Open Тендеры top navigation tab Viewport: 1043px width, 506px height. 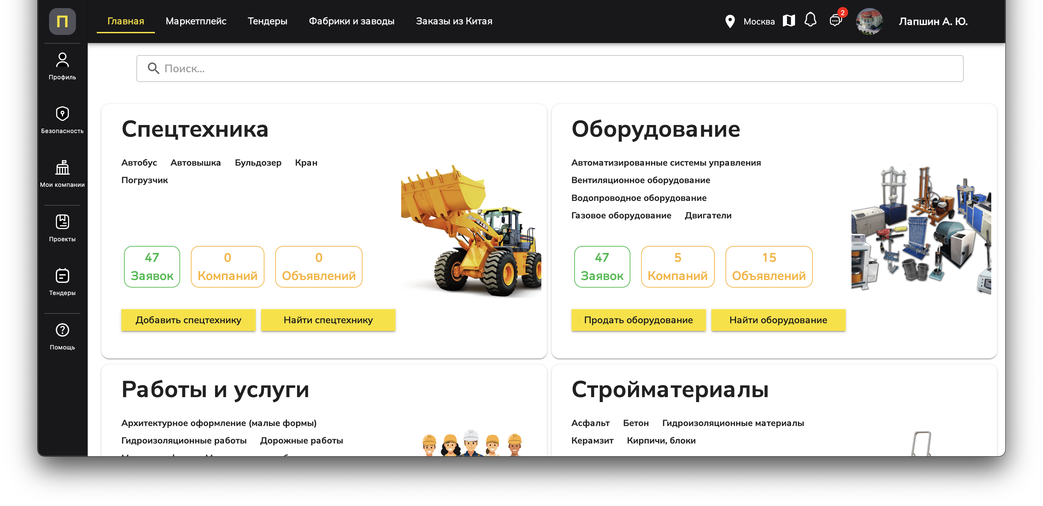pos(267,21)
